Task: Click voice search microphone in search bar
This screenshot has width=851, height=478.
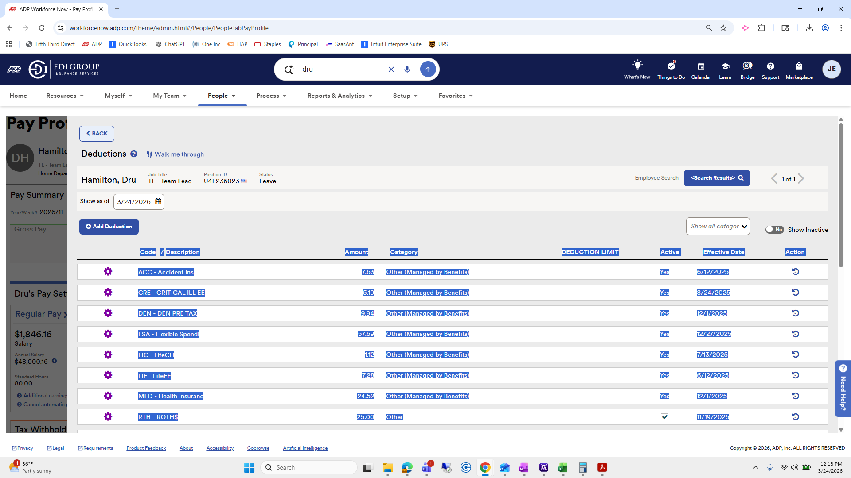Action: pyautogui.click(x=407, y=69)
